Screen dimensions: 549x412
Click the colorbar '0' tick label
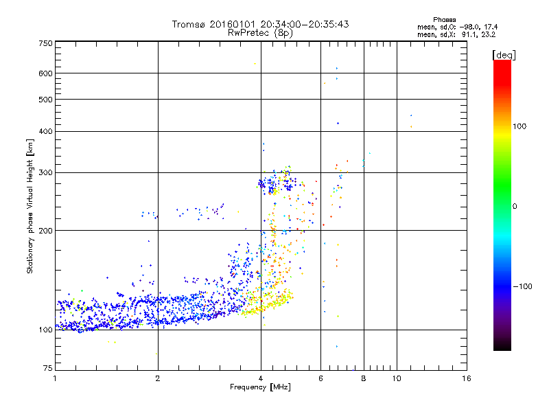tap(515, 207)
